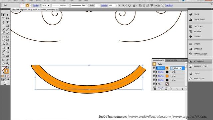Screen dimensions: 213x120
Task: Click the Fill none swatch in Appearance
Action: (x=167, y=84)
